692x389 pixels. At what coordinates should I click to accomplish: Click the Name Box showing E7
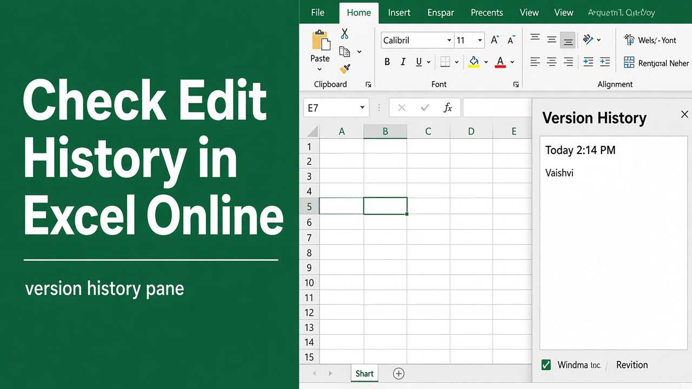click(336, 108)
